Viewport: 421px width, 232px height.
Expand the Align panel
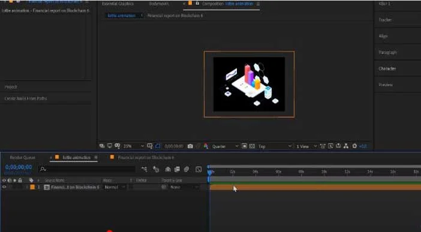tap(383, 36)
